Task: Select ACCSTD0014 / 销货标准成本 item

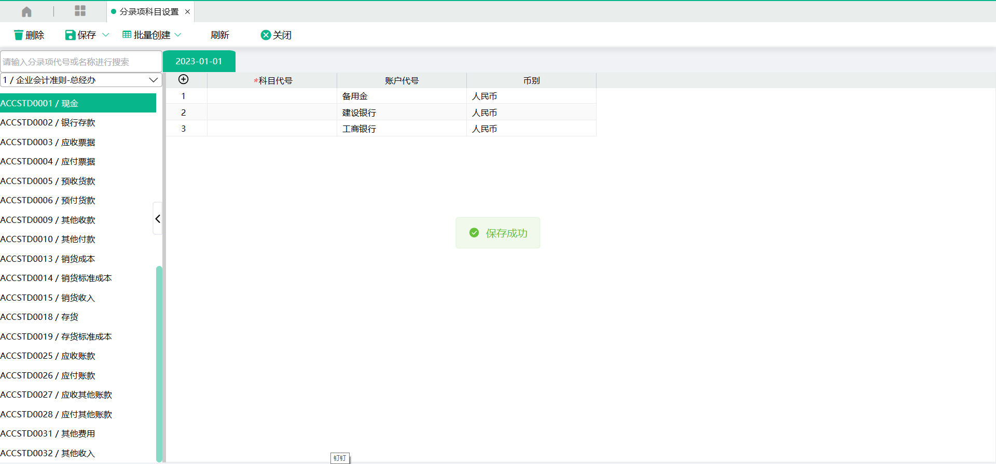Action: point(78,278)
